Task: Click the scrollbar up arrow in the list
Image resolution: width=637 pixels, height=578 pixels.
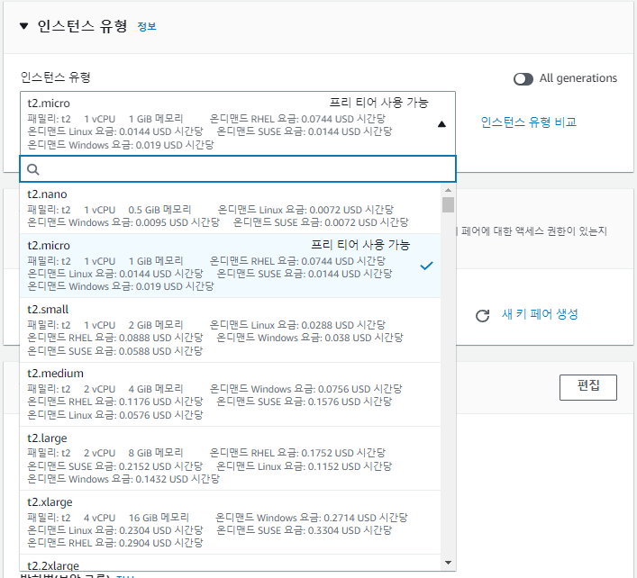Action: coord(448,190)
